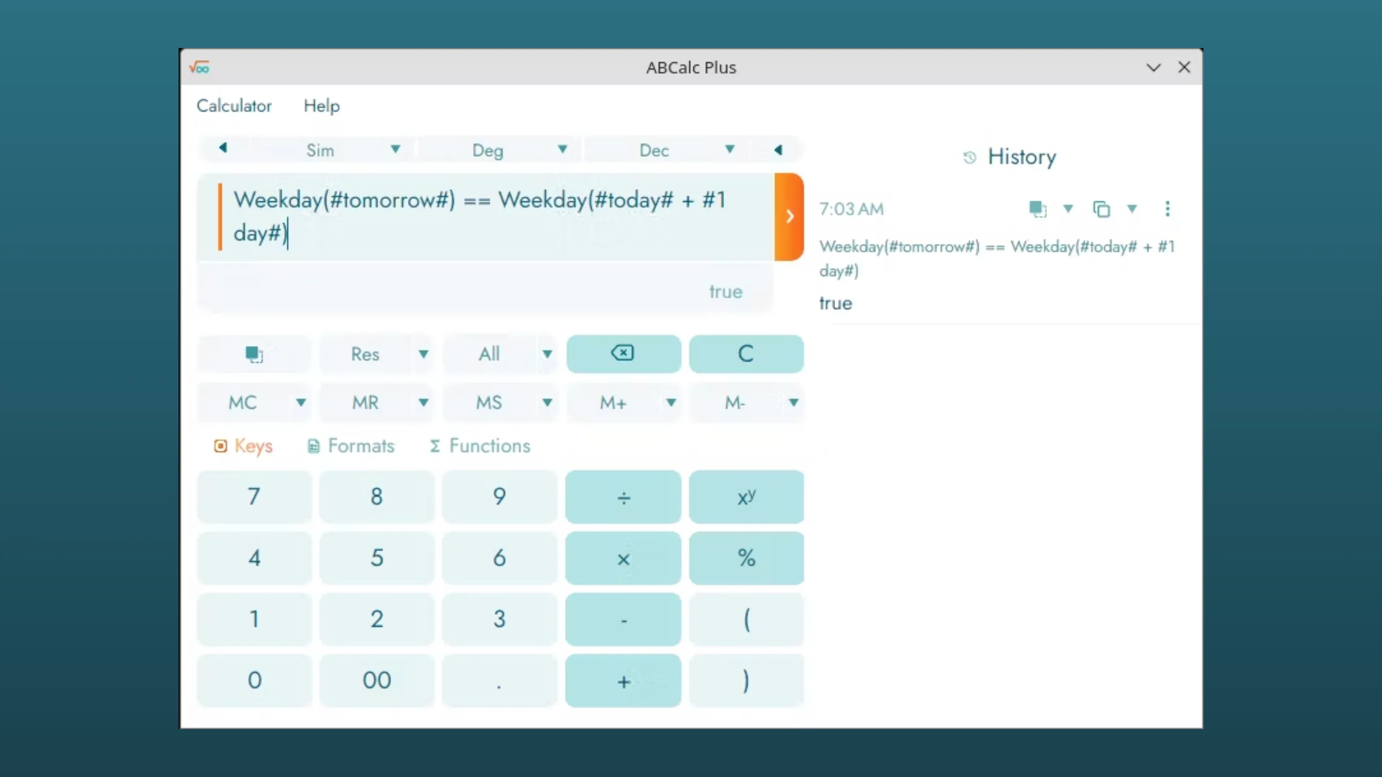Screen dimensions: 1382x777
Task: Click the divide operator key
Action: (623, 497)
